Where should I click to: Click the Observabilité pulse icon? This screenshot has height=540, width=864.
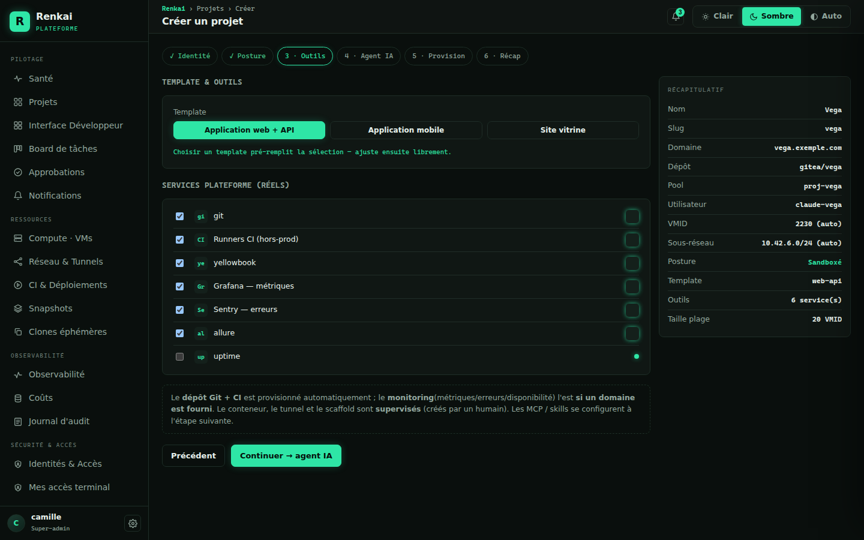(x=18, y=374)
